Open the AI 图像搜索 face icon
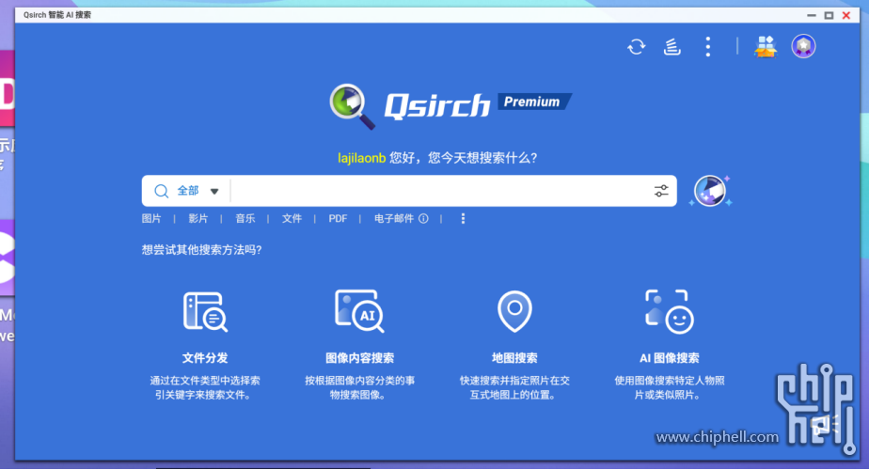Screen dimensions: 869x470 tap(670, 311)
